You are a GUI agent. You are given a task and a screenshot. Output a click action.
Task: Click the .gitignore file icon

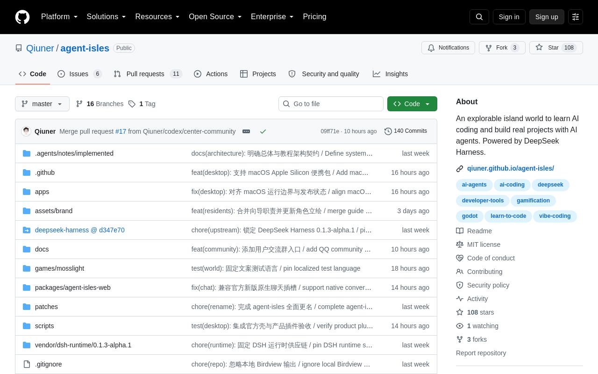coord(27,364)
